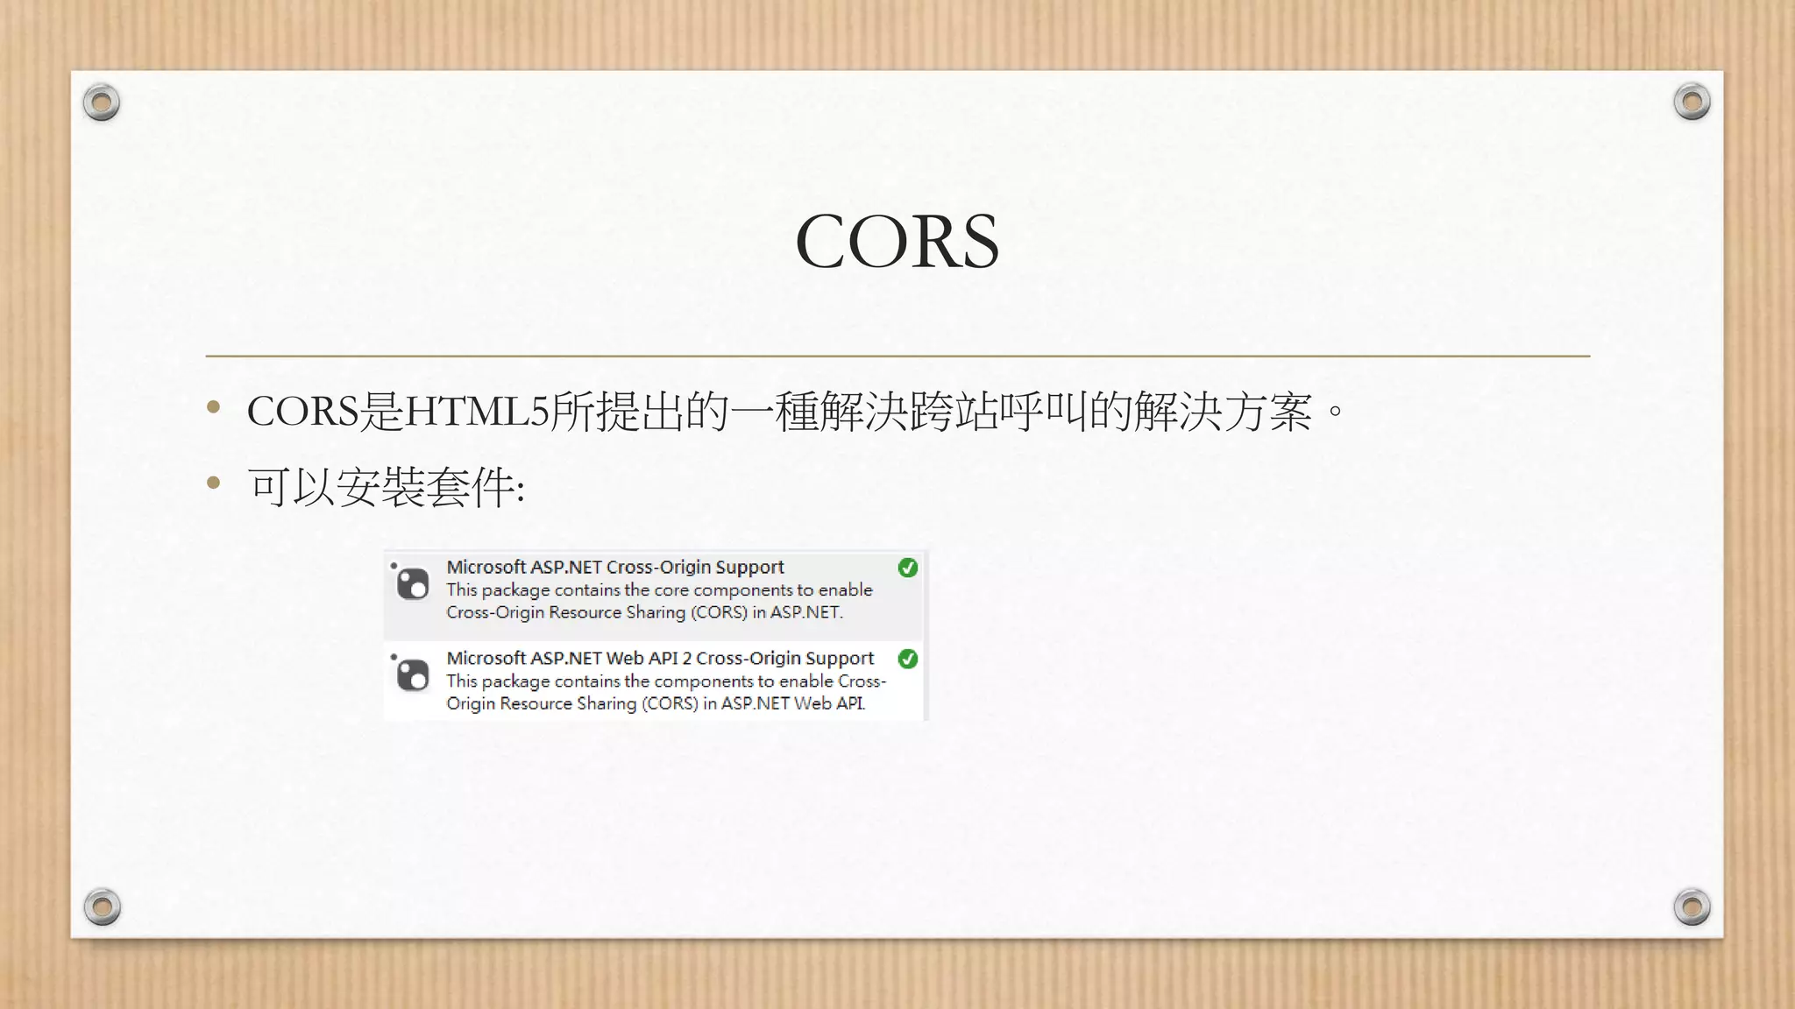Click NuGet icon of ASP.NET Cross-Origin Support
Image resolution: width=1795 pixels, height=1009 pixels.
413,583
